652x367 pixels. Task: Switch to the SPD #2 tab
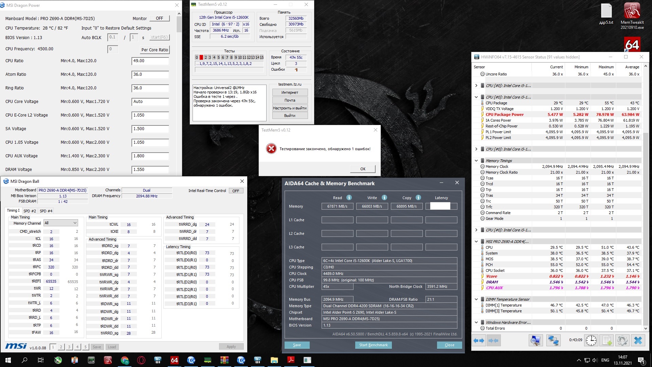(x=30, y=211)
